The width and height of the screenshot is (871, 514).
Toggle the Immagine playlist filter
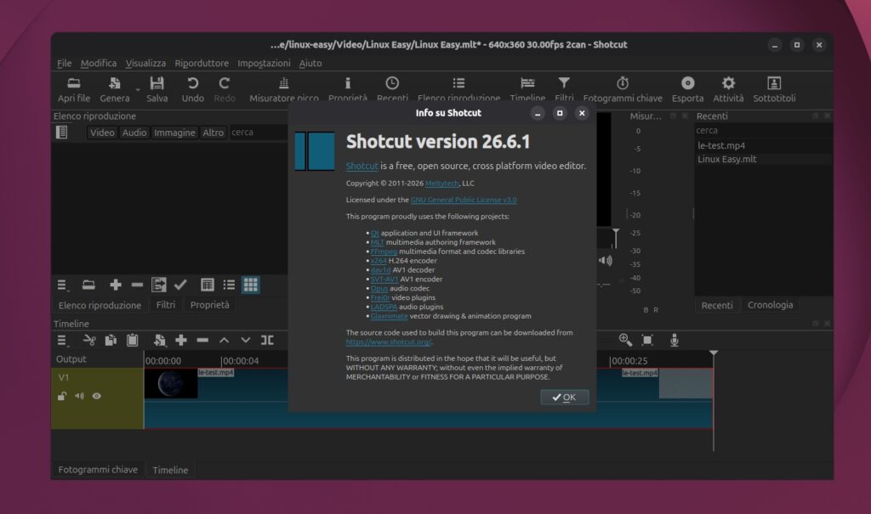[x=174, y=132]
